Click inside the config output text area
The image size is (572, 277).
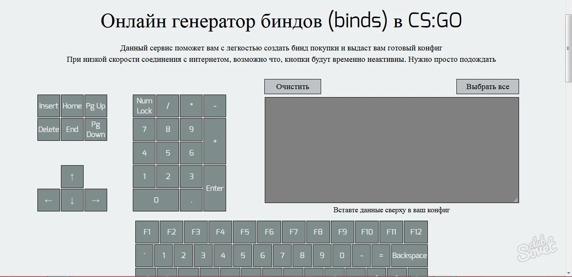[392, 150]
